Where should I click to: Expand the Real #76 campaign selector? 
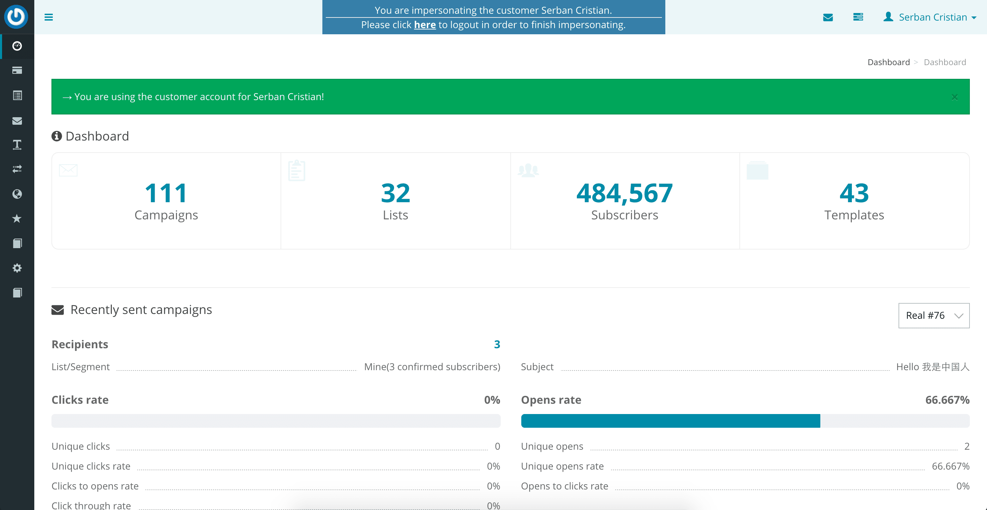point(934,316)
